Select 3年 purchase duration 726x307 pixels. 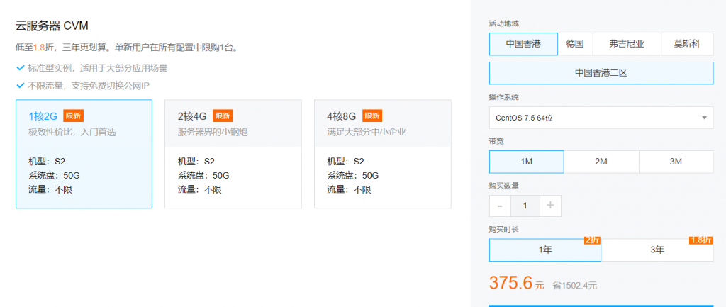(657, 250)
